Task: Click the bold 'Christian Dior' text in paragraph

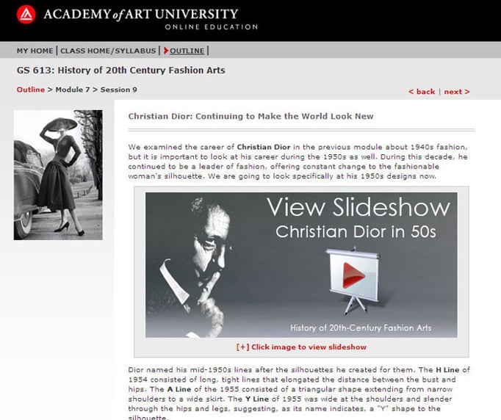Action: [264, 147]
